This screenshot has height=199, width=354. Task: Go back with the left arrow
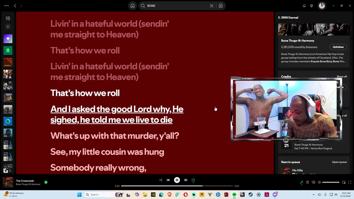coord(15,6)
